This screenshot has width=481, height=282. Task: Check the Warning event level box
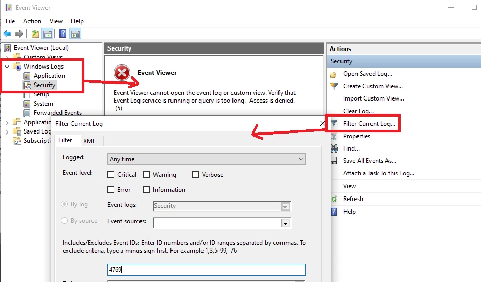[x=146, y=175]
